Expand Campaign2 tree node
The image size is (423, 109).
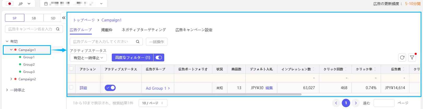pos(11,79)
